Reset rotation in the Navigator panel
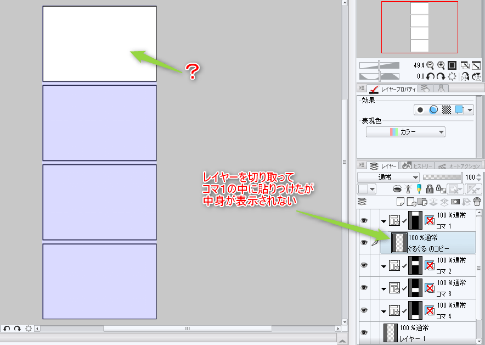 click(x=452, y=76)
